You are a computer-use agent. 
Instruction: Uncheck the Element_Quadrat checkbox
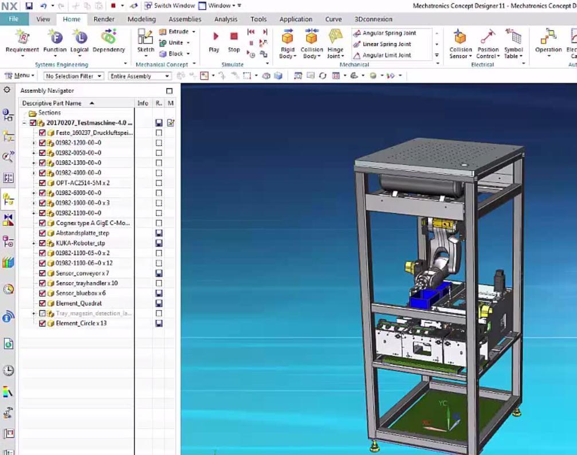[x=42, y=303]
